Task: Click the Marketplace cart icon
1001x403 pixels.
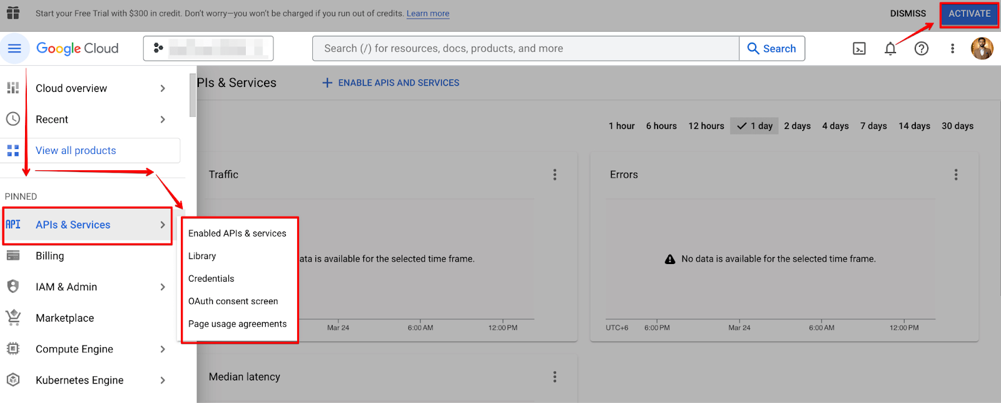Action: pyautogui.click(x=13, y=317)
